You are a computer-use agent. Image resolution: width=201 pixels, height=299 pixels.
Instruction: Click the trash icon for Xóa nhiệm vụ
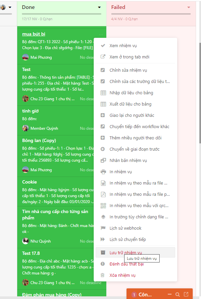click(103, 275)
